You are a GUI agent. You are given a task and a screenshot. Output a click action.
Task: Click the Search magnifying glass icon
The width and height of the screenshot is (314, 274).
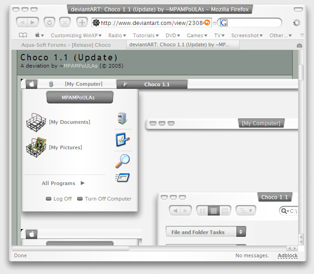point(123,161)
